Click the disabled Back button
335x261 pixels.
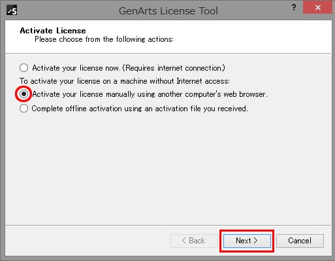pyautogui.click(x=194, y=241)
